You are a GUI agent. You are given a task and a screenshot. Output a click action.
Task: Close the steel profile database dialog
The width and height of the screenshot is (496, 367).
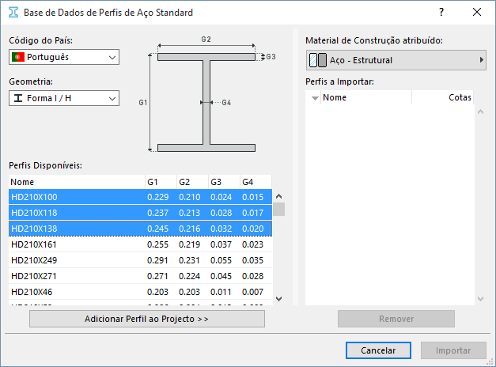pyautogui.click(x=477, y=13)
